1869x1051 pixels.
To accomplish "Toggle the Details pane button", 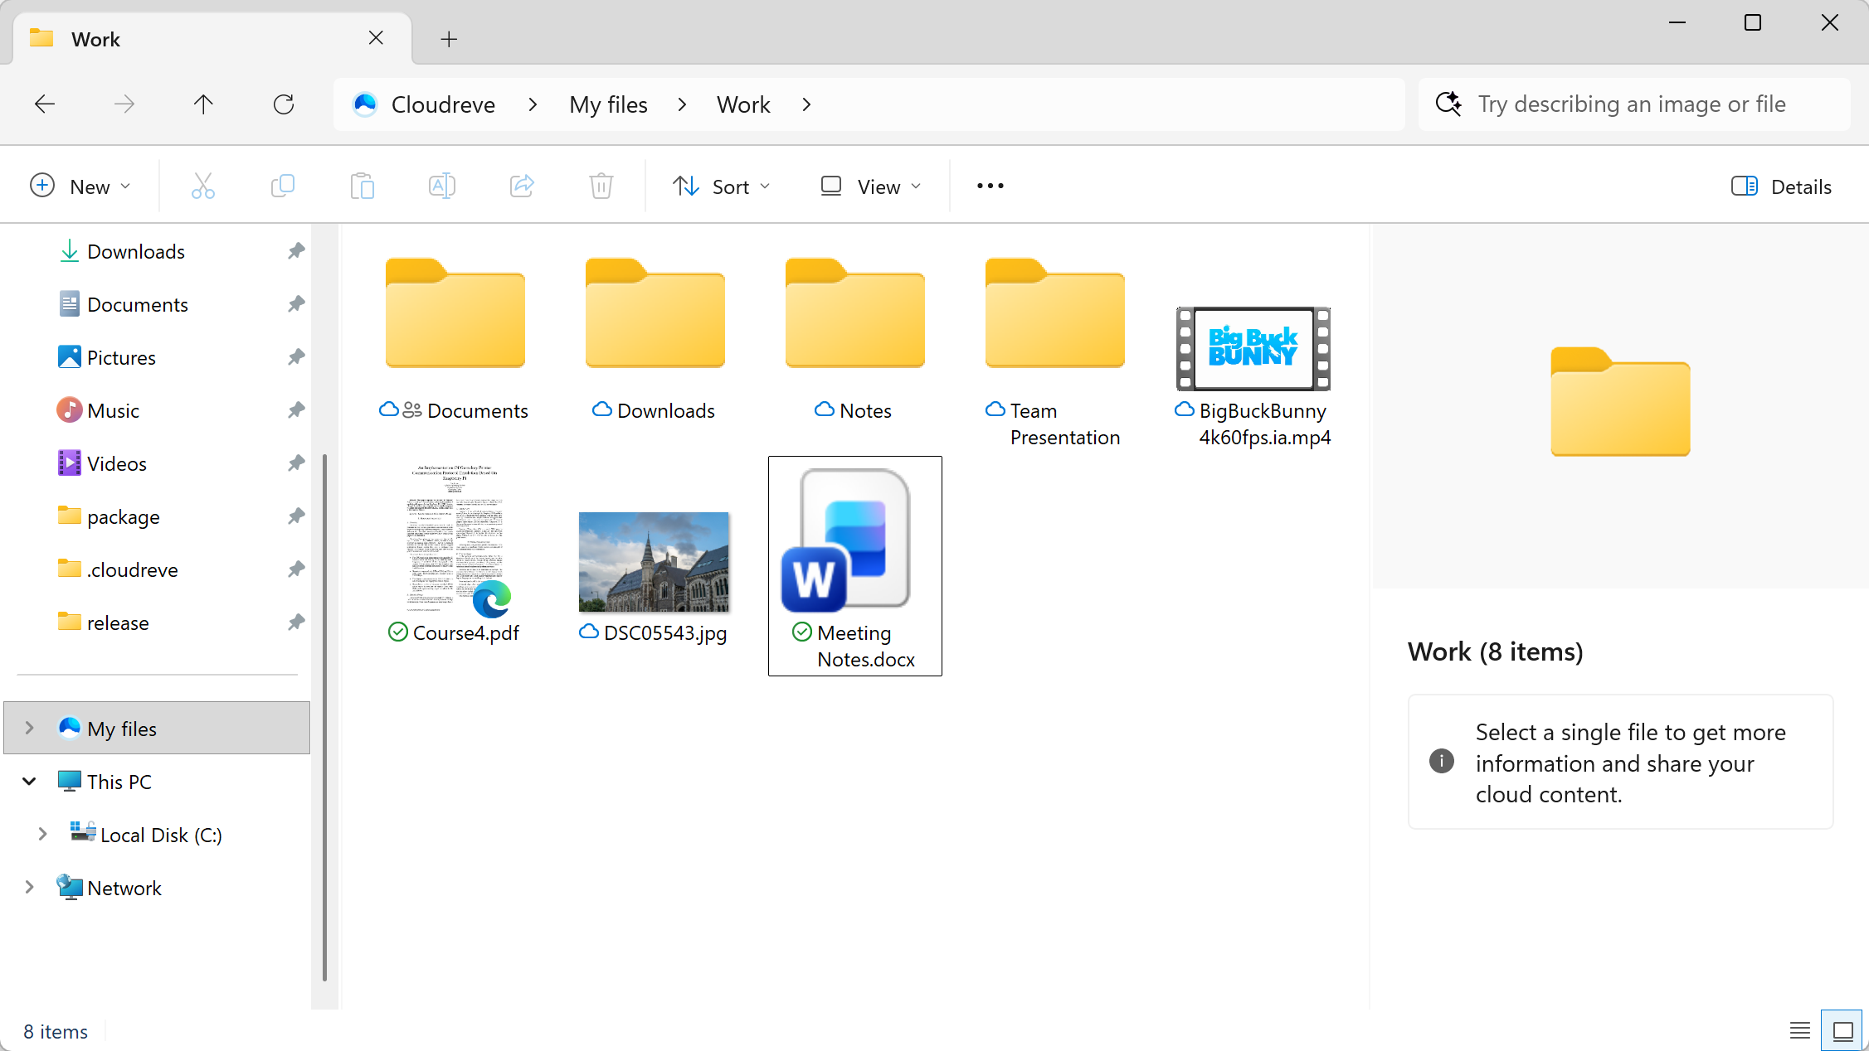I will (x=1781, y=186).
